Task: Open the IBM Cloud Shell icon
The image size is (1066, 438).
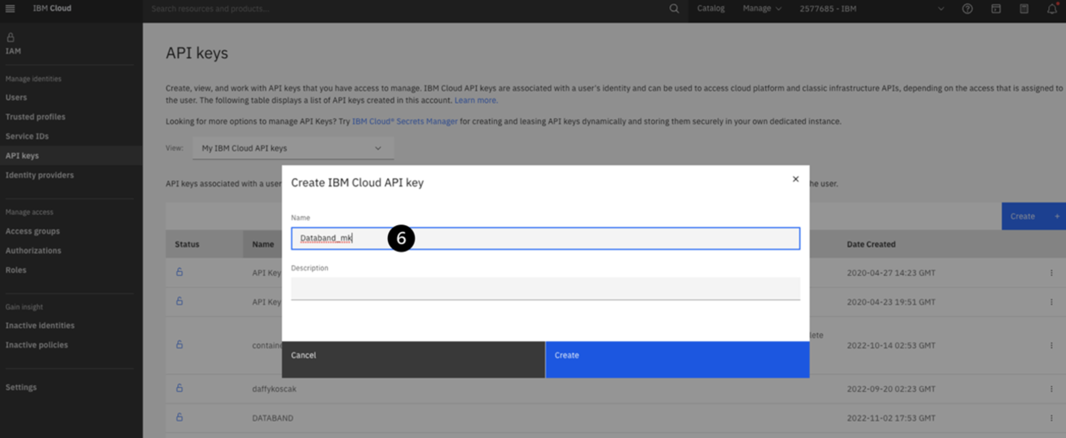Action: point(996,9)
